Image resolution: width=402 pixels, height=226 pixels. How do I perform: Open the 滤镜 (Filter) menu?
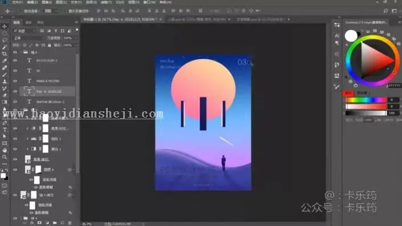coord(105,2)
